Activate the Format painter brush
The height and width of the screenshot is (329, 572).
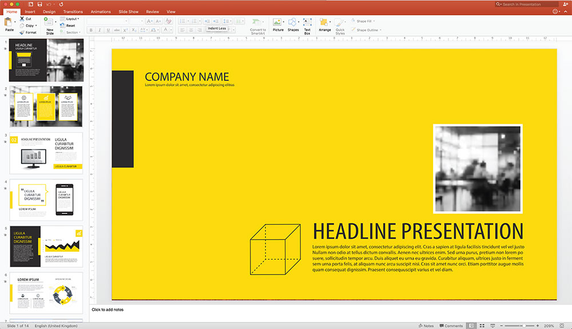click(x=28, y=33)
